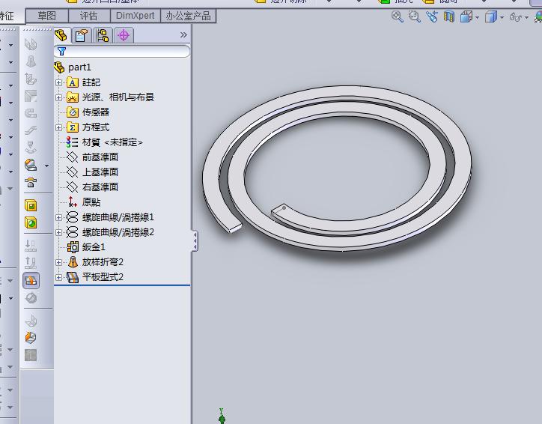Switch to the DimXpert tab
Image resolution: width=542 pixels, height=424 pixels.
135,16
